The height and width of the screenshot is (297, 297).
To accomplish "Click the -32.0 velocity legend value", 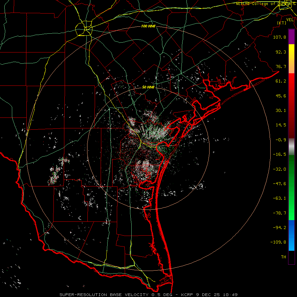I will pos(280,169).
